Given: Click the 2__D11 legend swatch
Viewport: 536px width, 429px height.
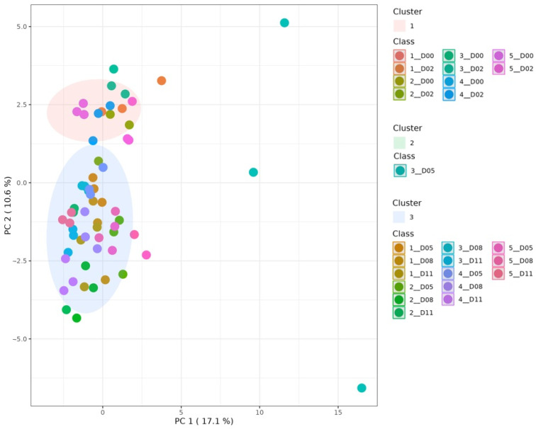Looking at the screenshot, I should (398, 312).
